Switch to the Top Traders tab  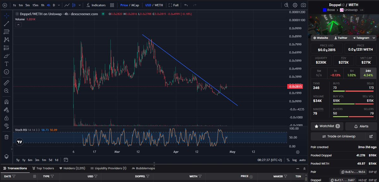click(43, 168)
